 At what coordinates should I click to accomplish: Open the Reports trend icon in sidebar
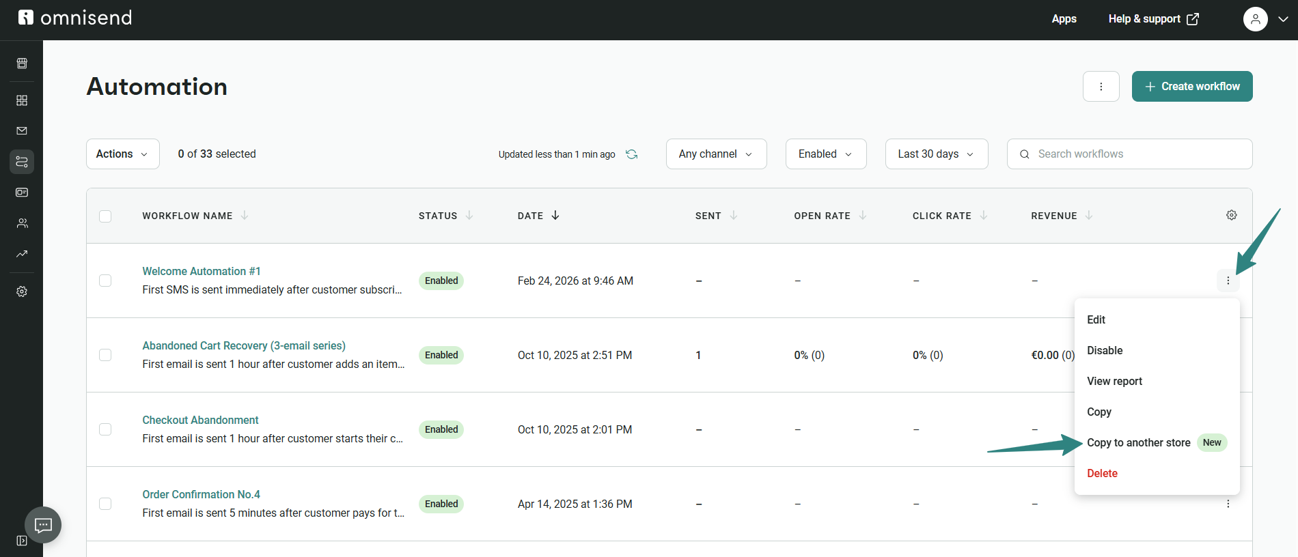(22, 254)
